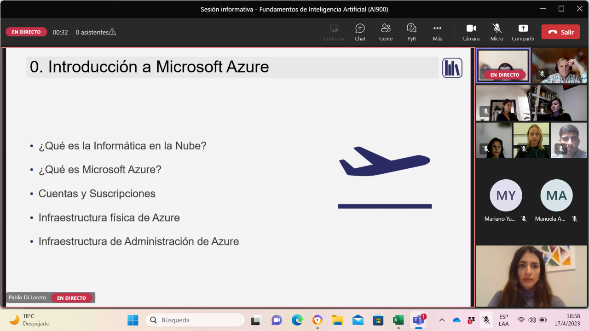This screenshot has width=589, height=331.
Task: Select video tile of blonde woman with earphones
Action: 531,140
